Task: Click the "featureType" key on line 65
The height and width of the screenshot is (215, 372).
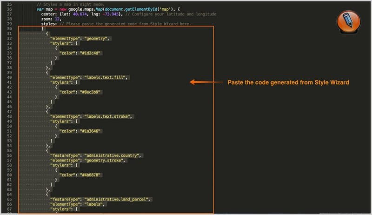Action: 64,199
